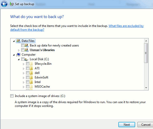The height and width of the screenshot is (129, 153).
Task: Click the tree scrollbar down arrow
Action: 146,88
